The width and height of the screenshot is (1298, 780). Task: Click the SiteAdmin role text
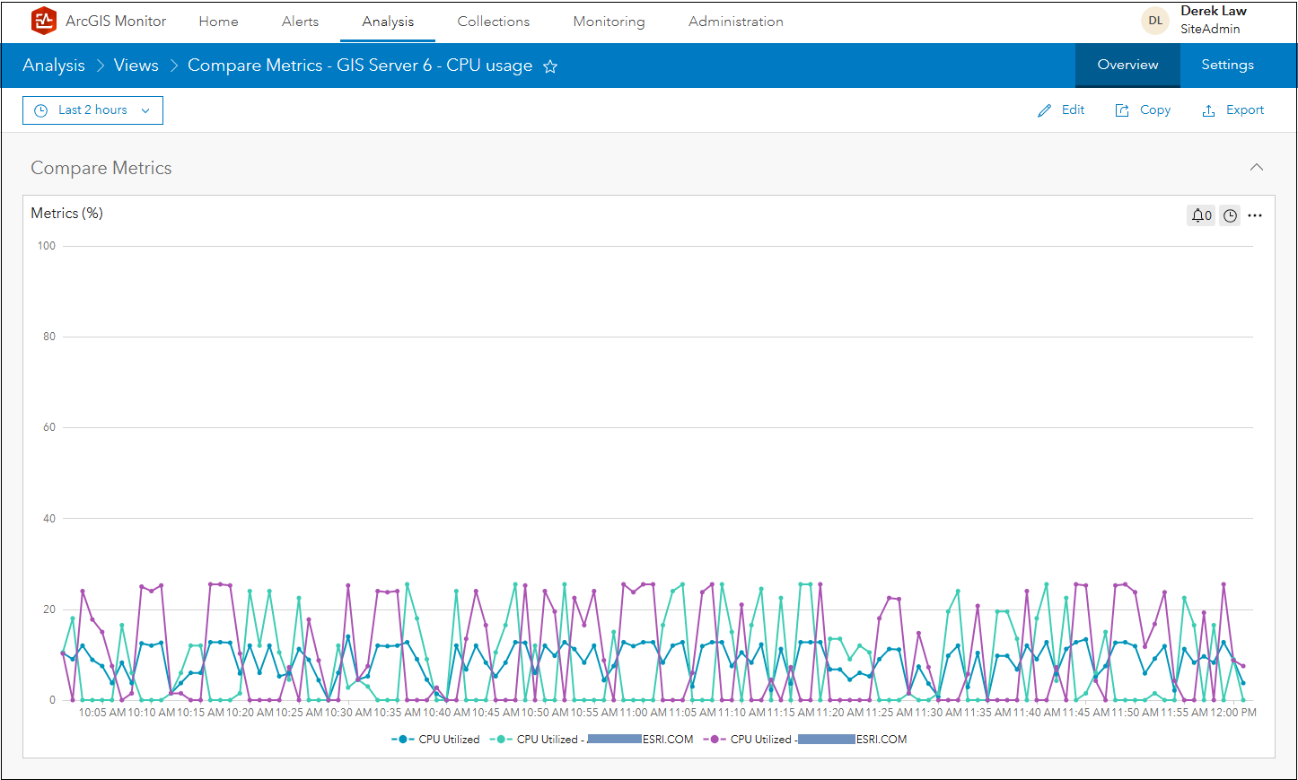pos(1210,29)
